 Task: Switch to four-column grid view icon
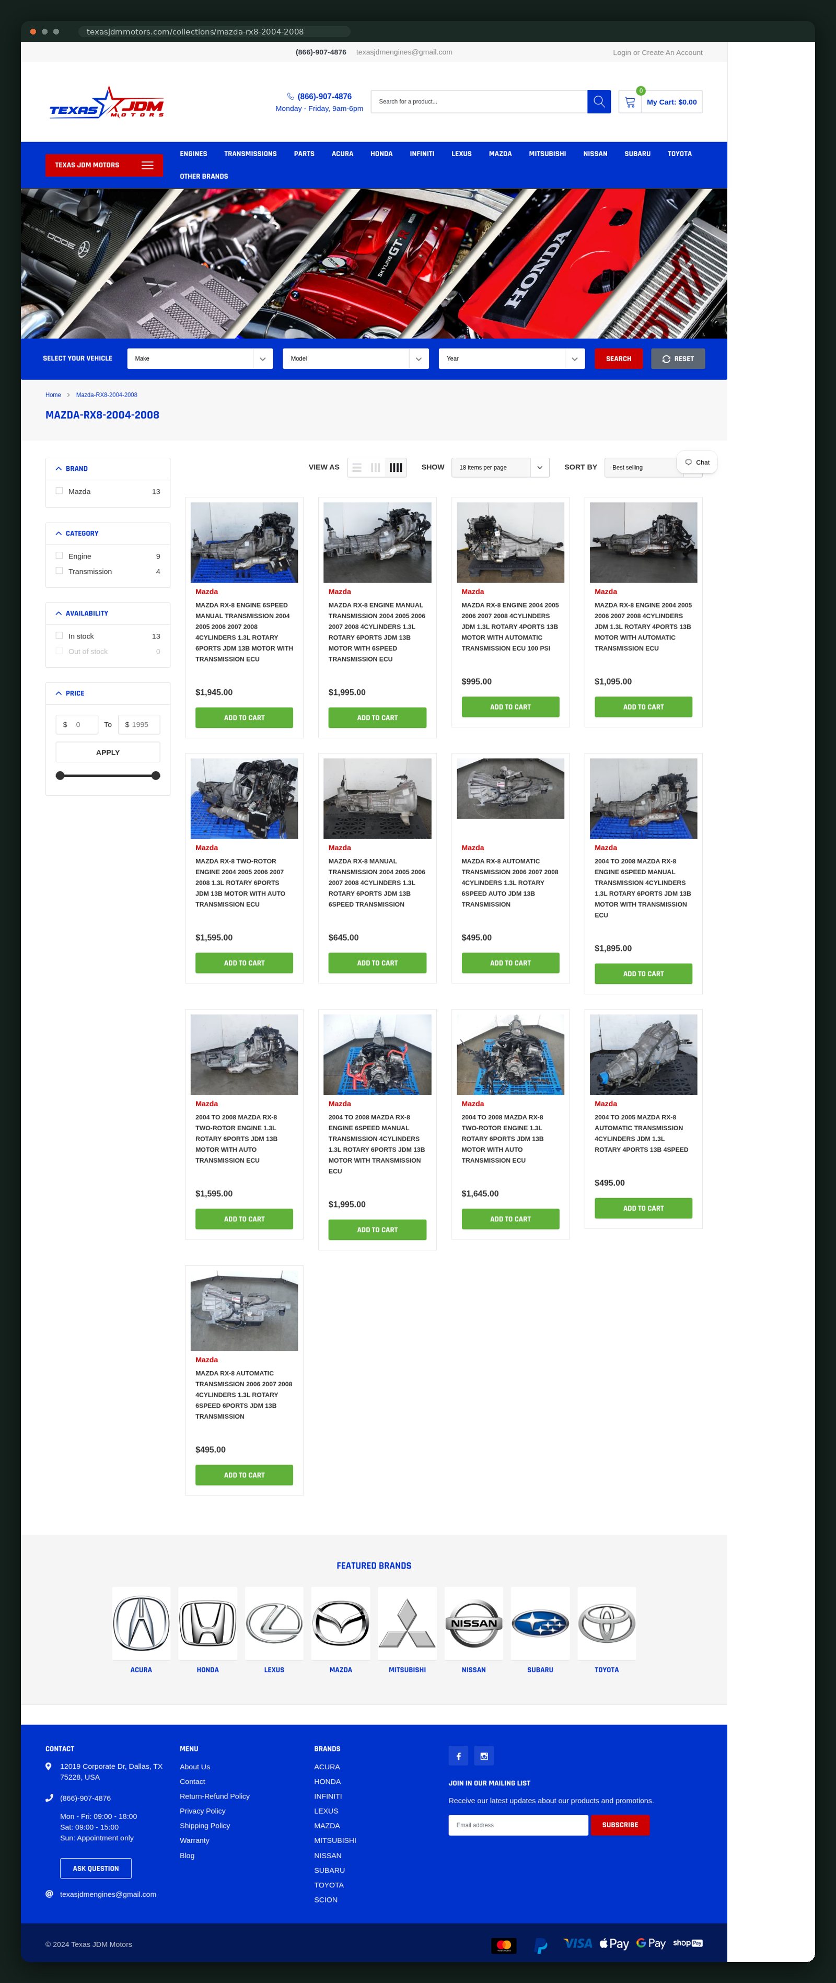pos(396,467)
